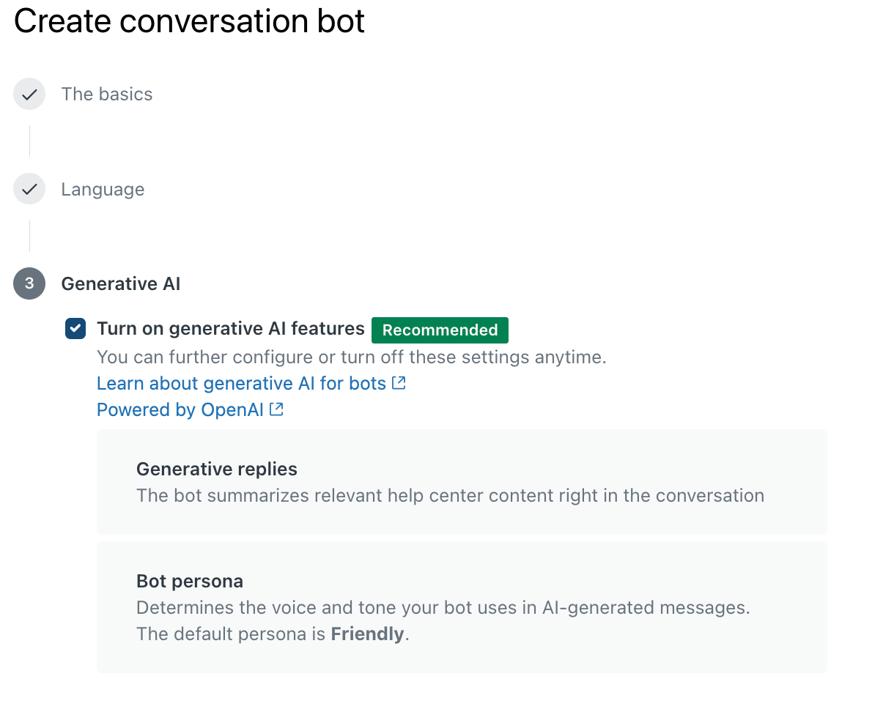Image resolution: width=894 pixels, height=709 pixels.
Task: Click the checkmark icon beside the Language step
Action: tap(29, 189)
